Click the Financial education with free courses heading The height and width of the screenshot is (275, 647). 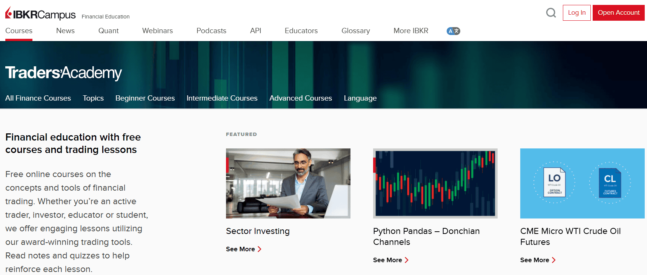point(73,143)
